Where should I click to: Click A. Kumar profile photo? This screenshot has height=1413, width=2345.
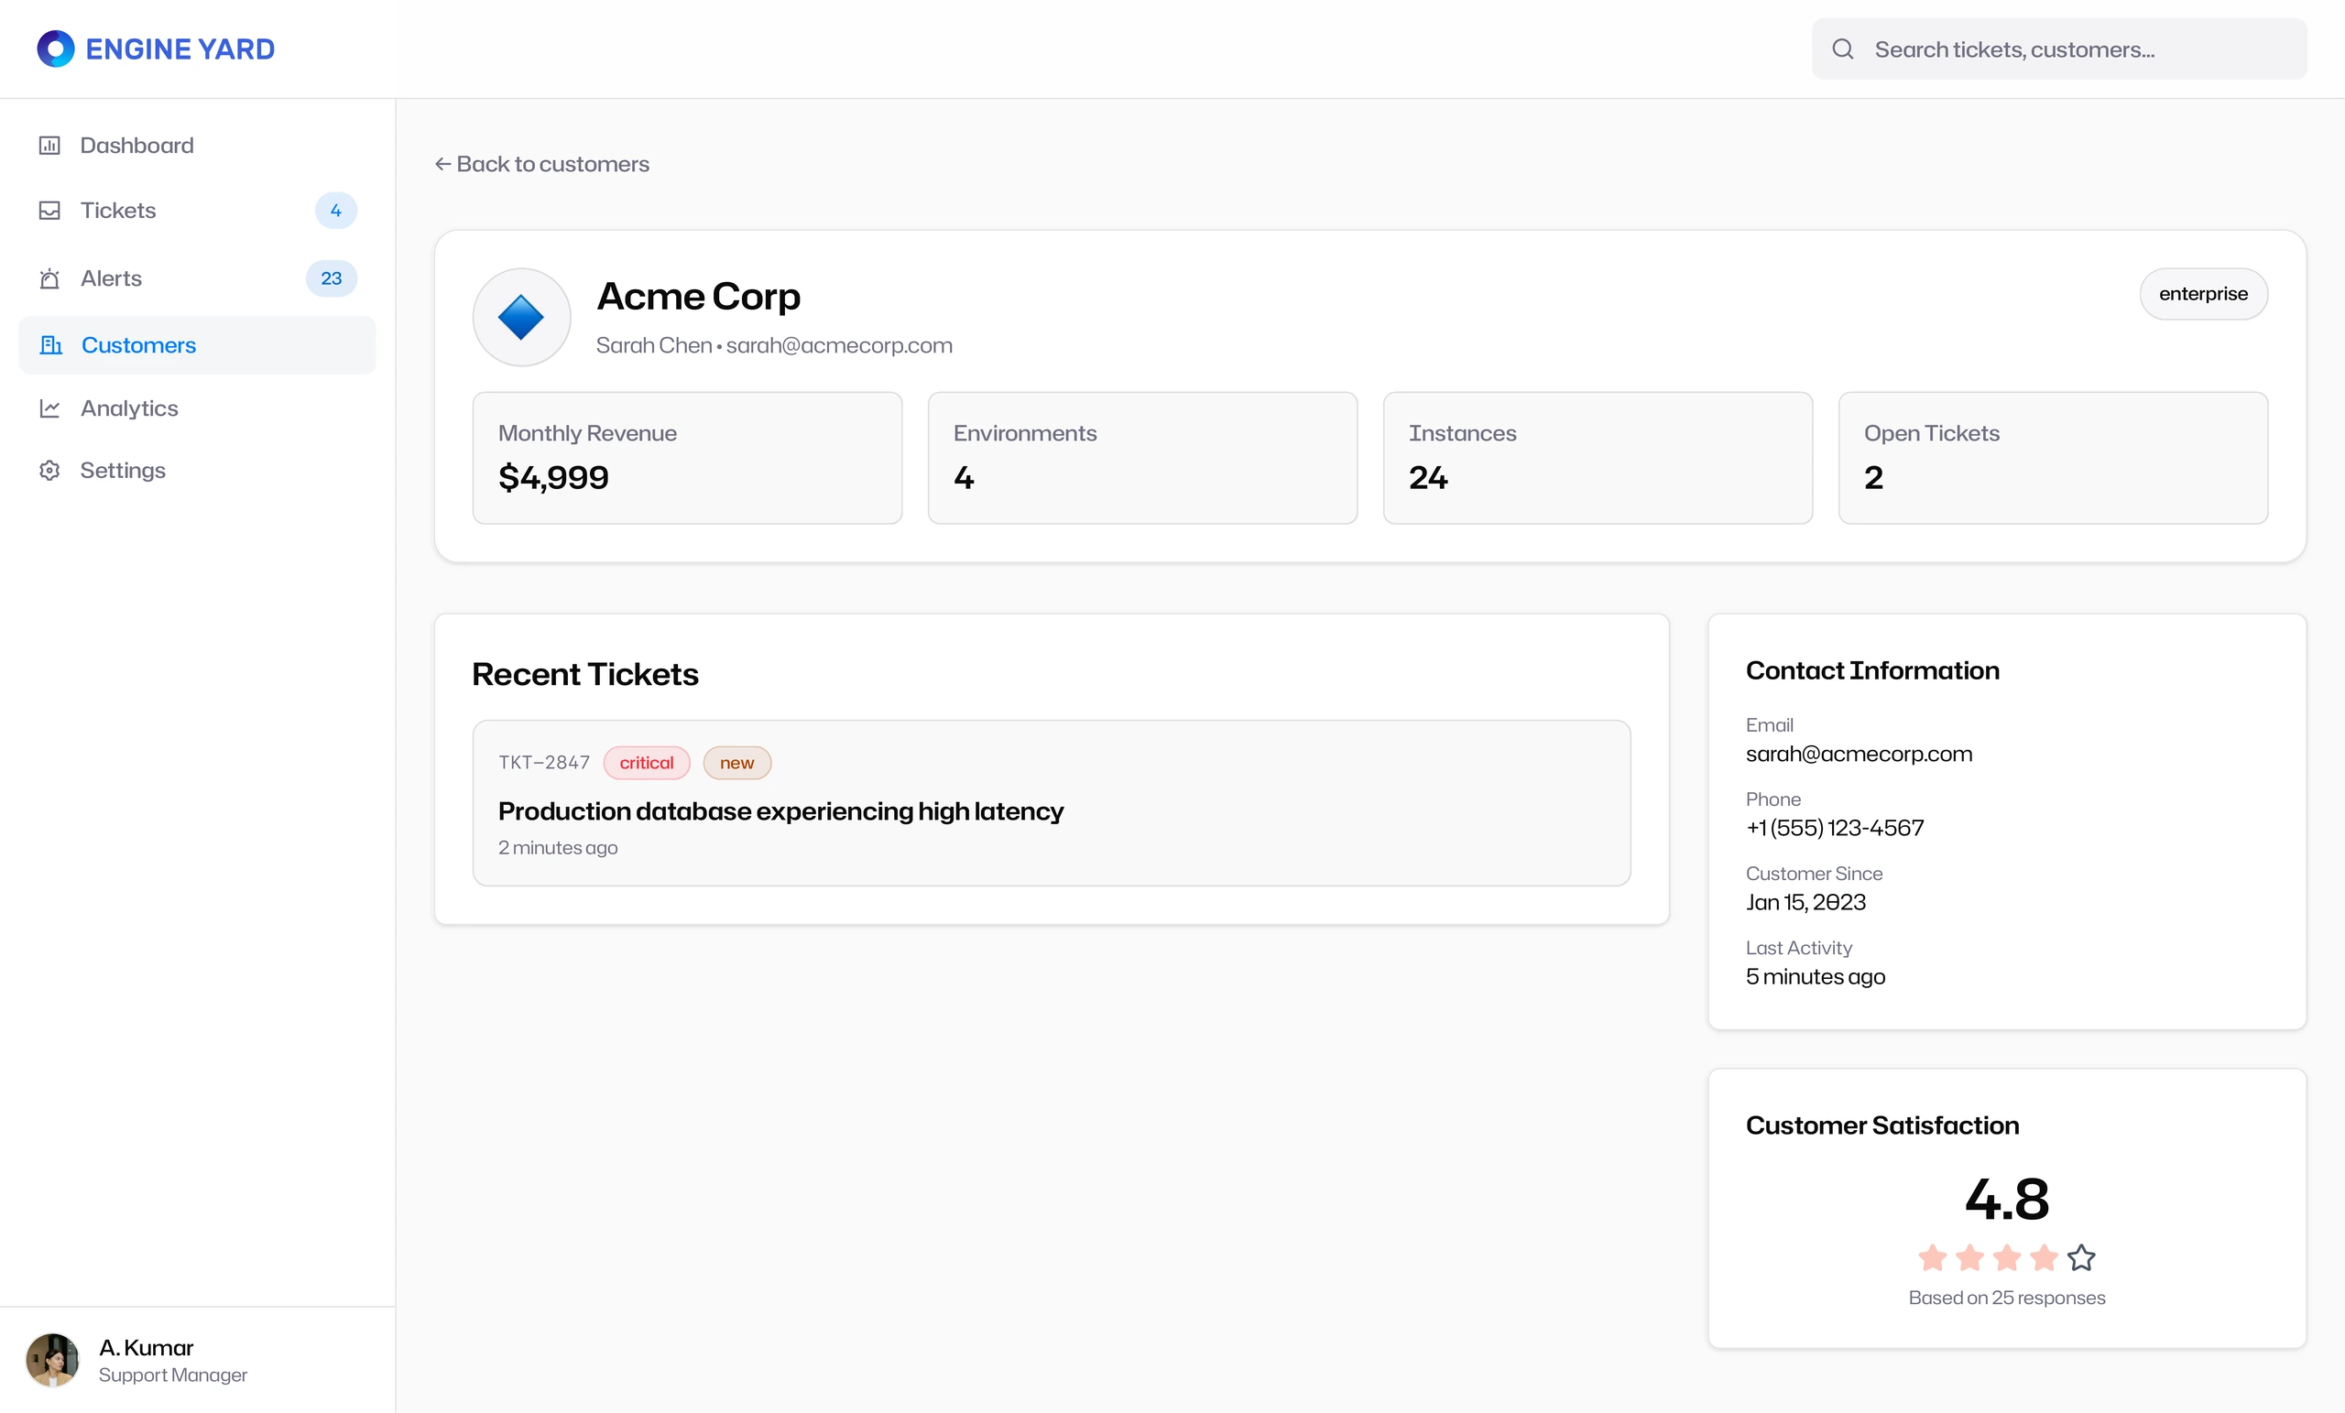point(52,1360)
